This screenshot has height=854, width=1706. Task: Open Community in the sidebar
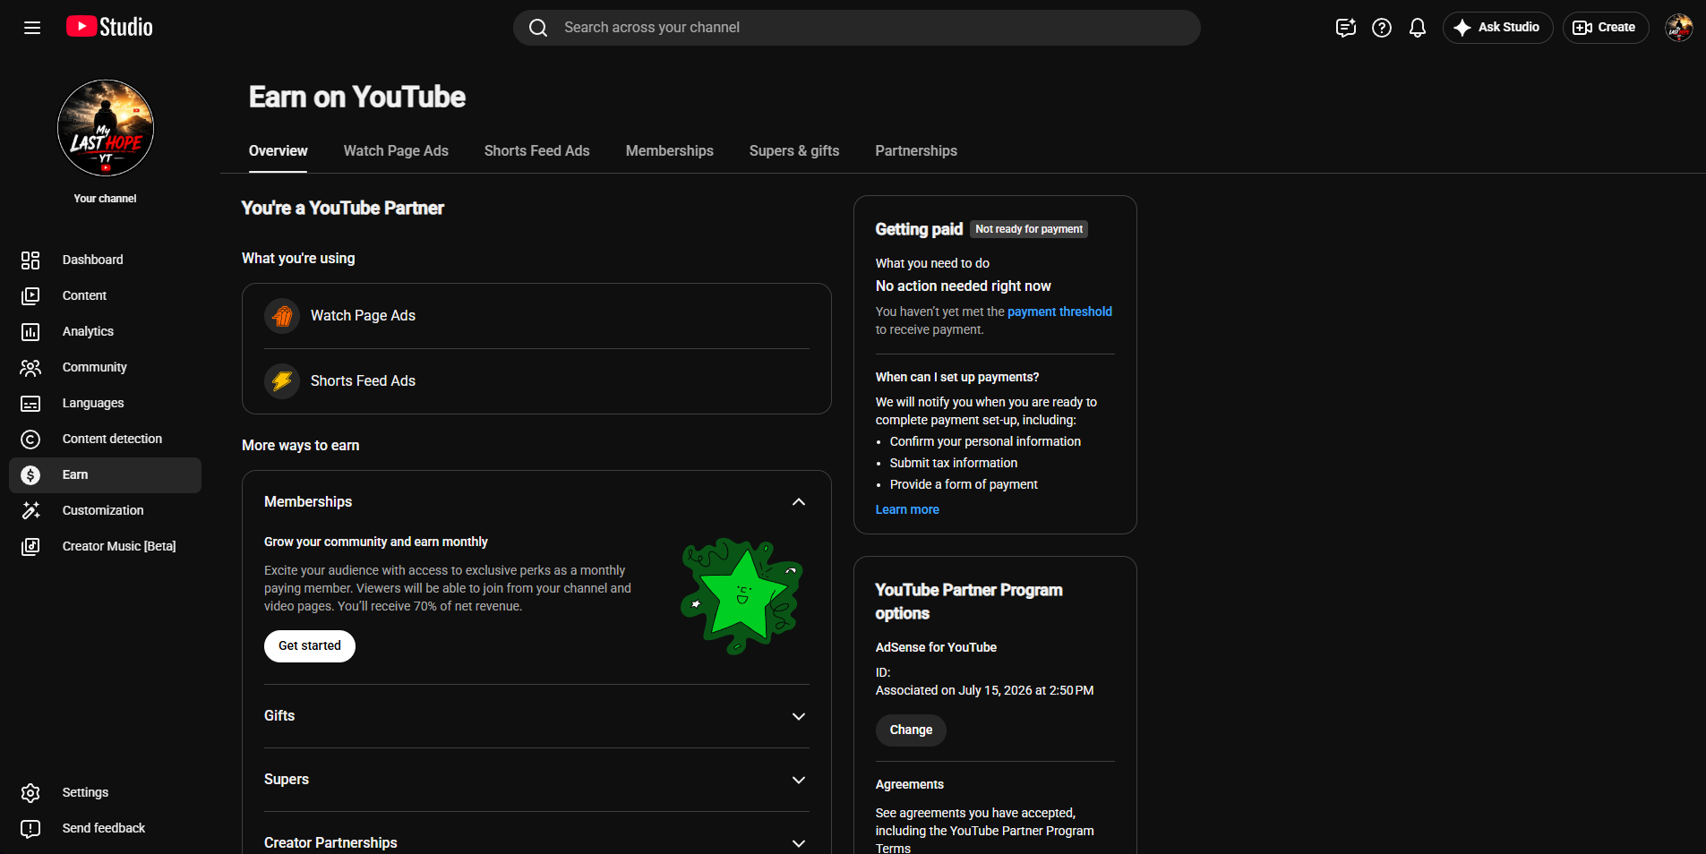(x=105, y=367)
